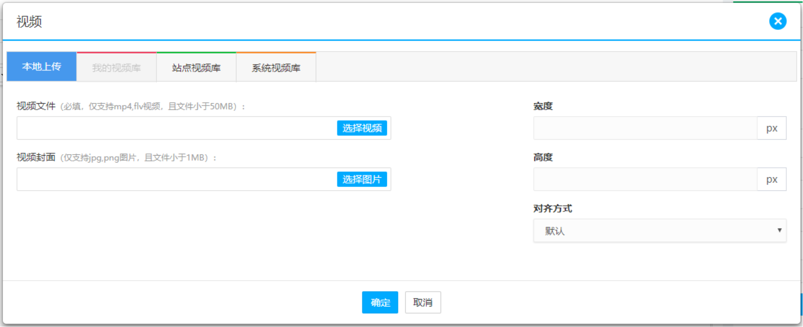
Task: Click the px unit beside 宽度
Action: tap(772, 128)
